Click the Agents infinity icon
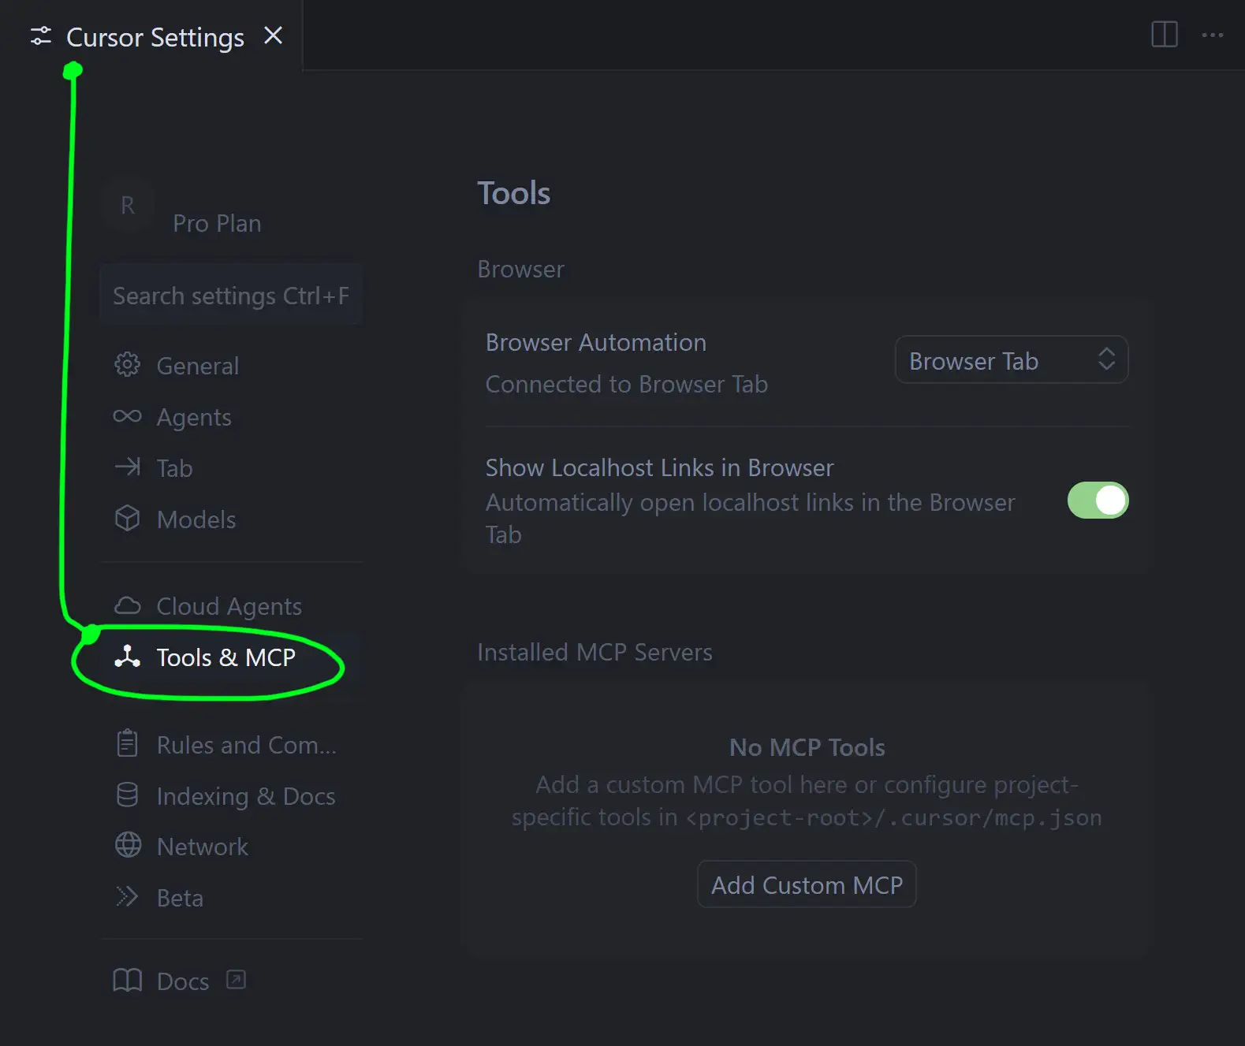Image resolution: width=1245 pixels, height=1046 pixels. tap(127, 416)
